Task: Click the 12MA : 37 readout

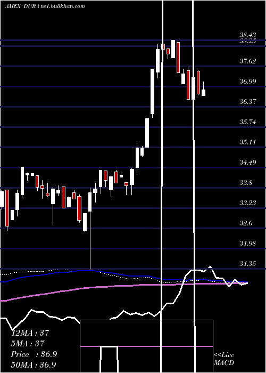Action: tap(30, 333)
